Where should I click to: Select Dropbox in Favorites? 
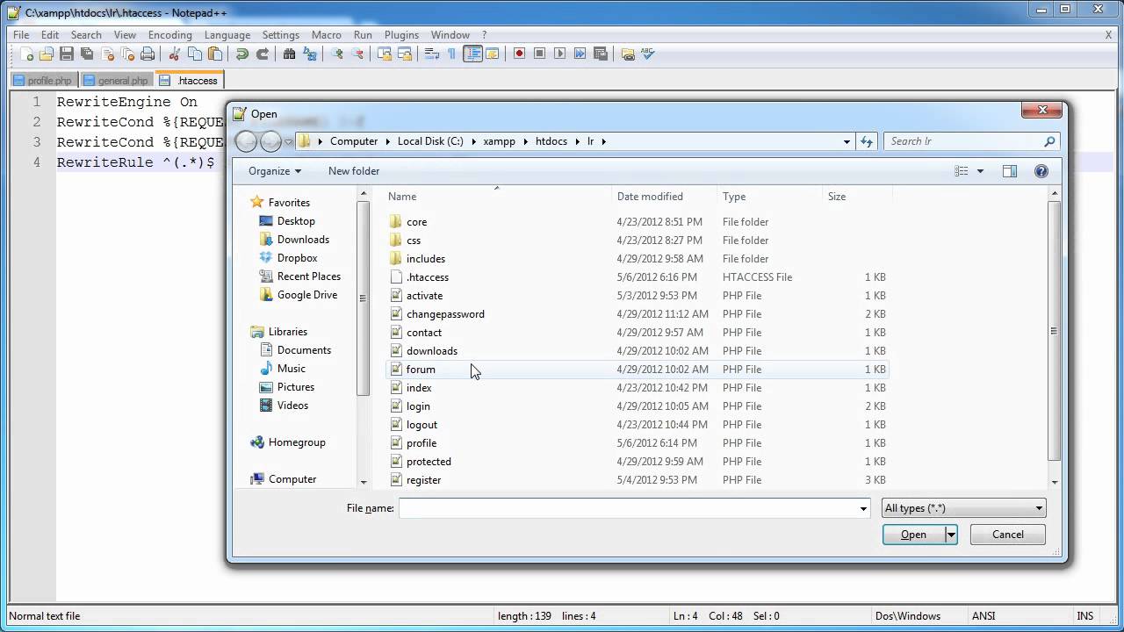coord(297,258)
